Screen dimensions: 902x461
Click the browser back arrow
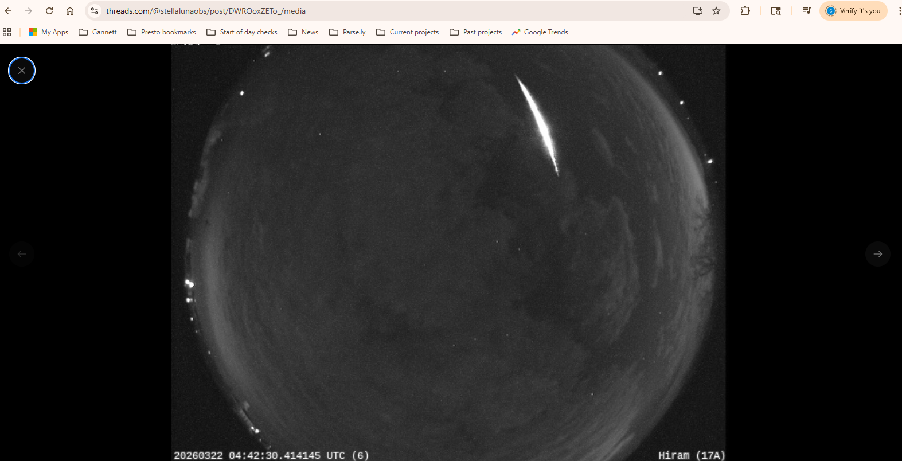9,11
